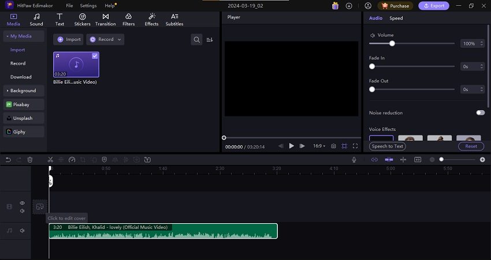Click the delete trash icon above timeline
Viewport: 491px width, 260px height.
pyautogui.click(x=30, y=160)
